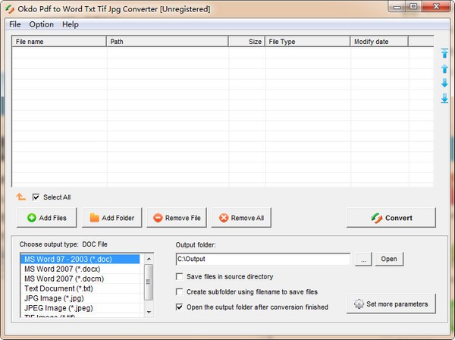
Task: Sort by Path column header
Action: pos(168,42)
